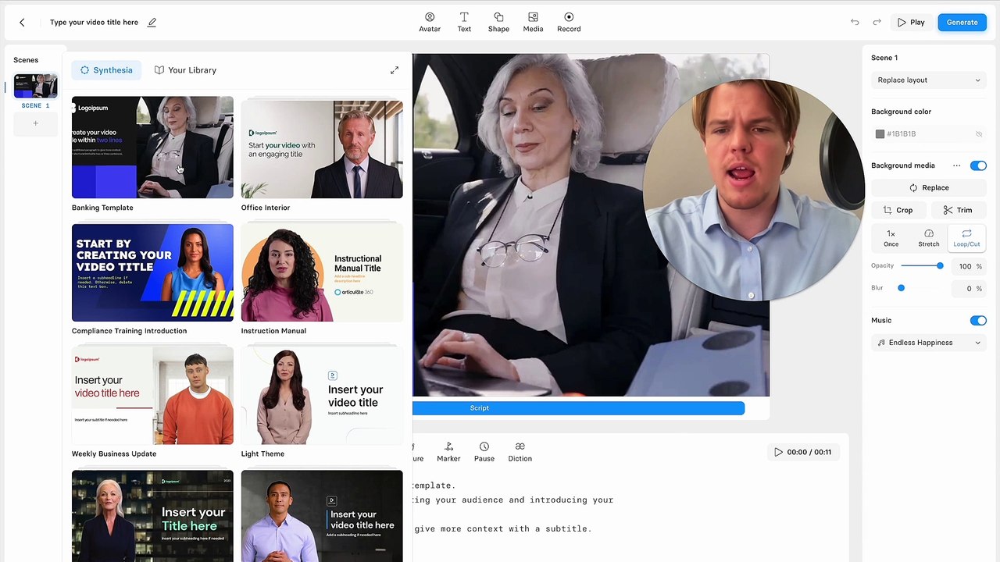Select the Scene 1 thumbnail
The height and width of the screenshot is (562, 1000).
[x=35, y=86]
